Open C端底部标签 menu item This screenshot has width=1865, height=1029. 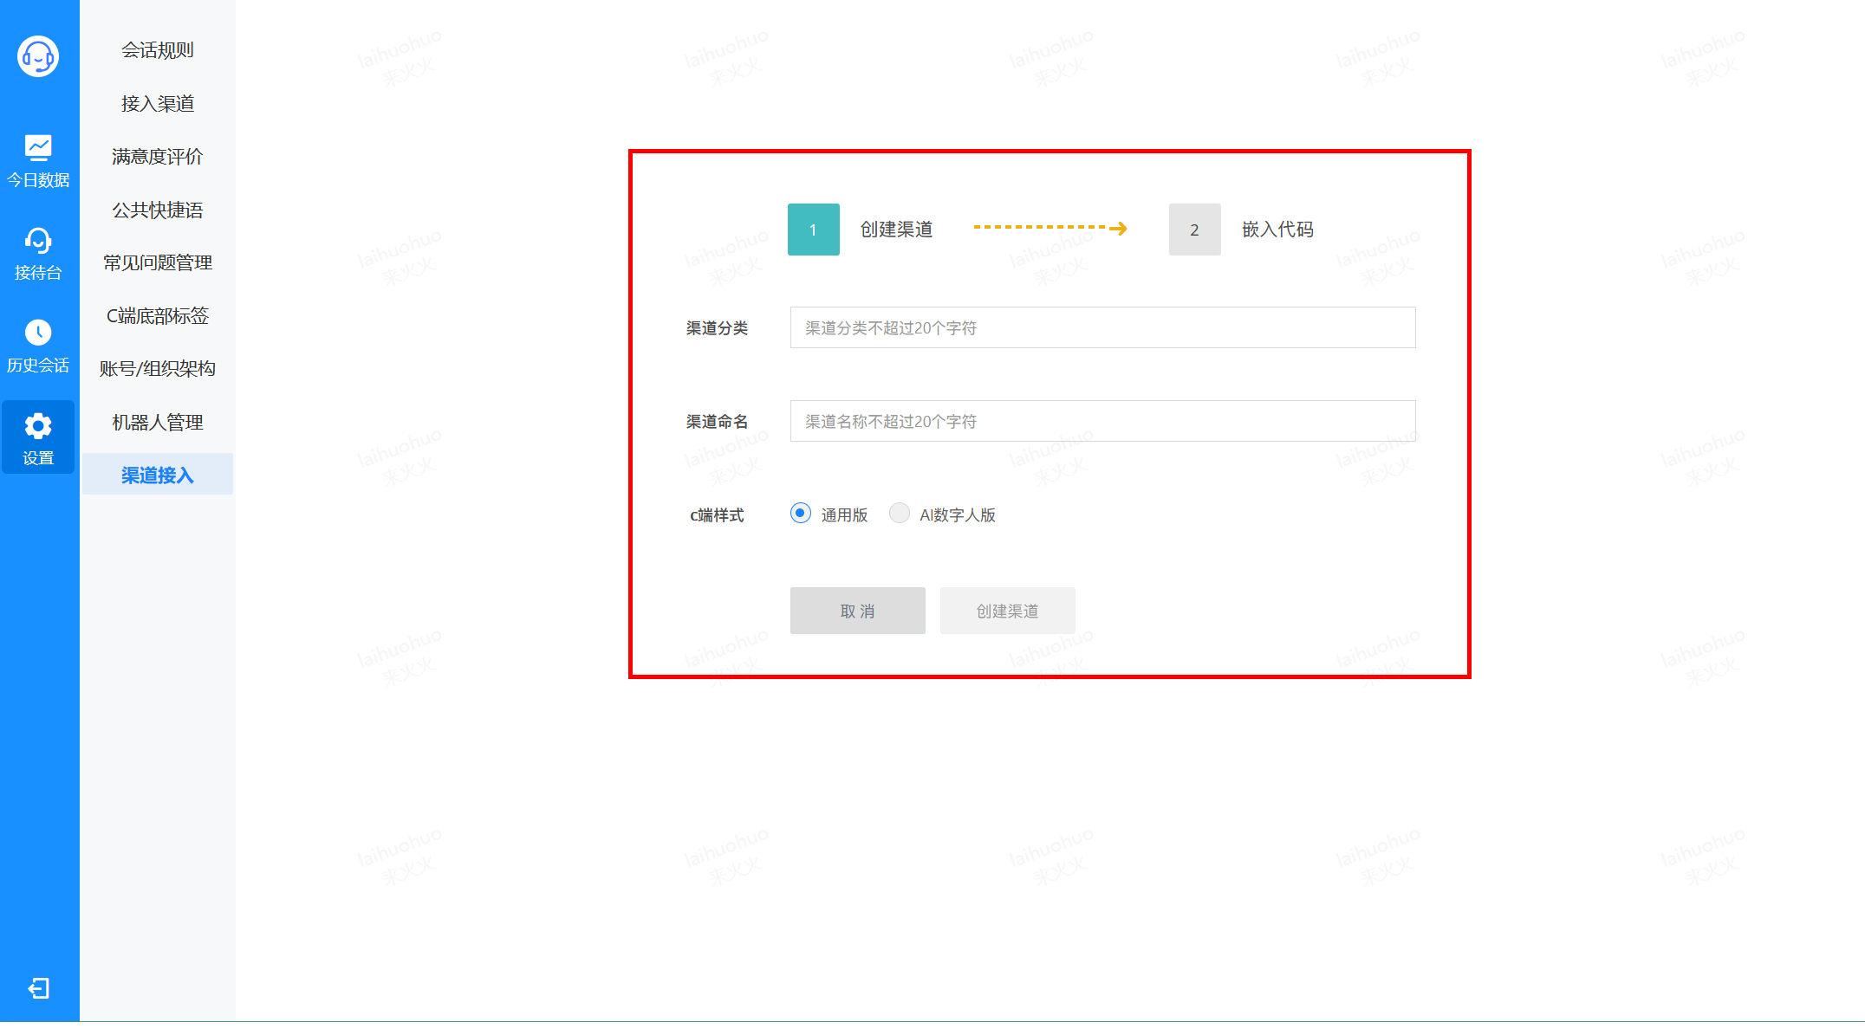[158, 316]
